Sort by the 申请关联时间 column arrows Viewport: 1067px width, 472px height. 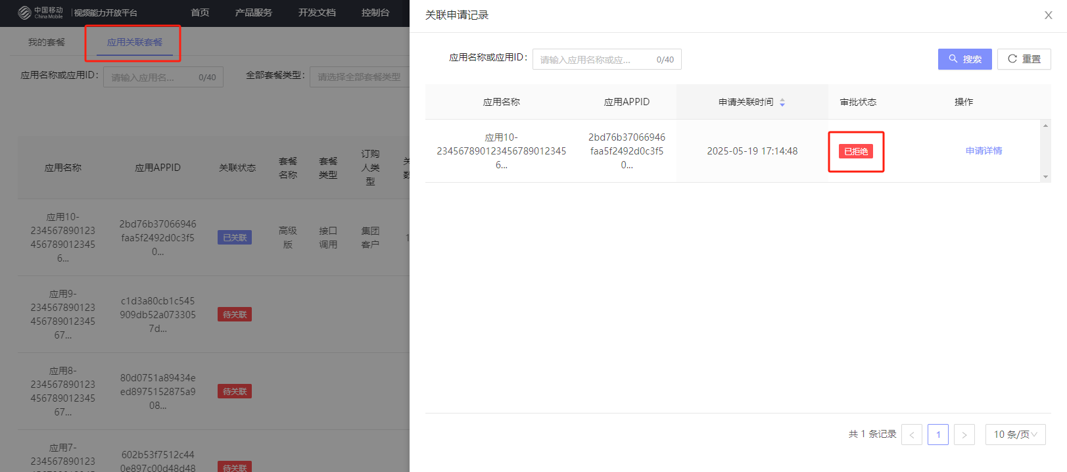tap(782, 103)
